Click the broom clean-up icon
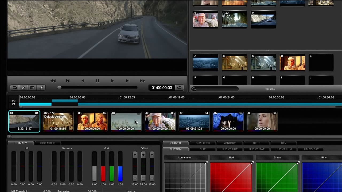The image size is (342, 192). pos(41,88)
